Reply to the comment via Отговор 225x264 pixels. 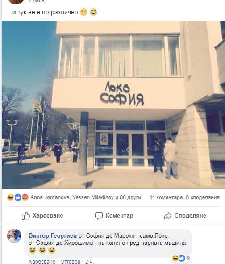pos(70,261)
